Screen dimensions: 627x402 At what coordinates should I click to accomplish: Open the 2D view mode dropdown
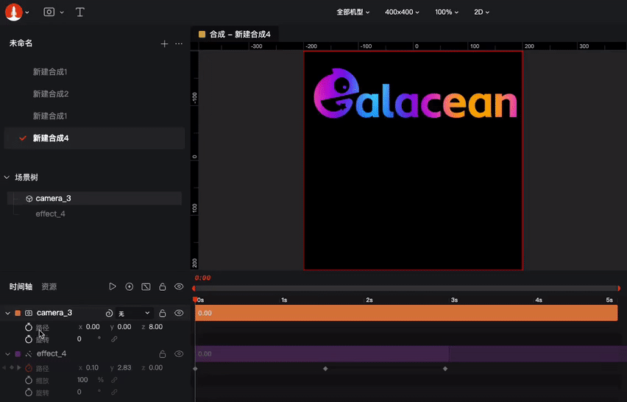point(481,12)
